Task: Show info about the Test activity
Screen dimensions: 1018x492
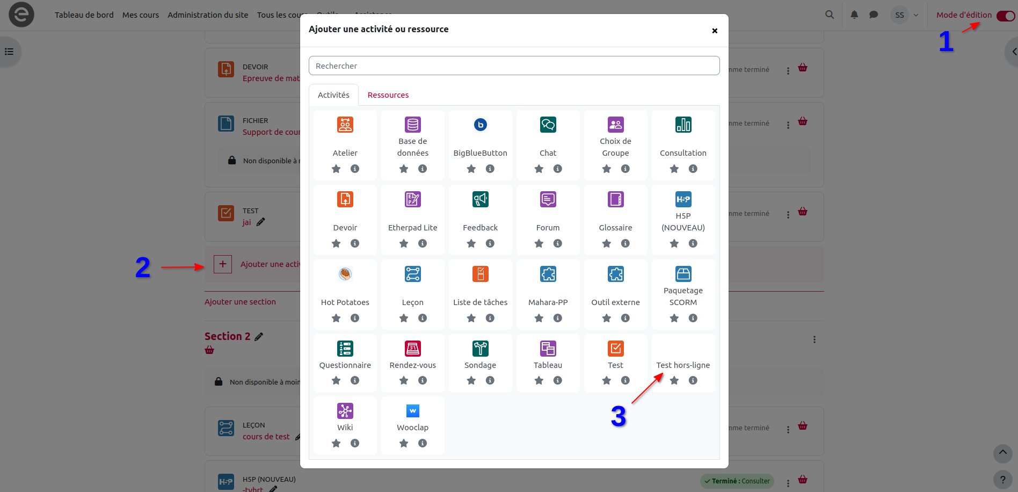Action: tap(626, 381)
